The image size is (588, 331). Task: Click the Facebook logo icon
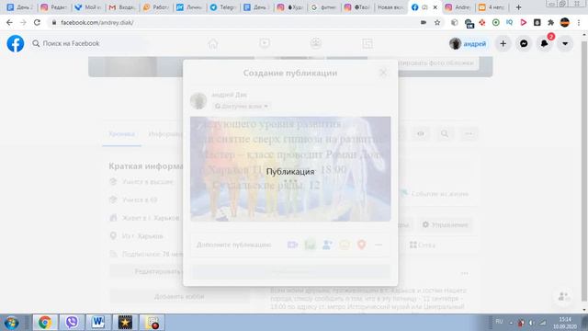[x=16, y=43]
